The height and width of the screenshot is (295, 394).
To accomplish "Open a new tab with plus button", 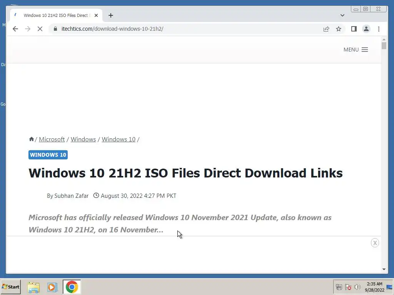I will pyautogui.click(x=111, y=15).
